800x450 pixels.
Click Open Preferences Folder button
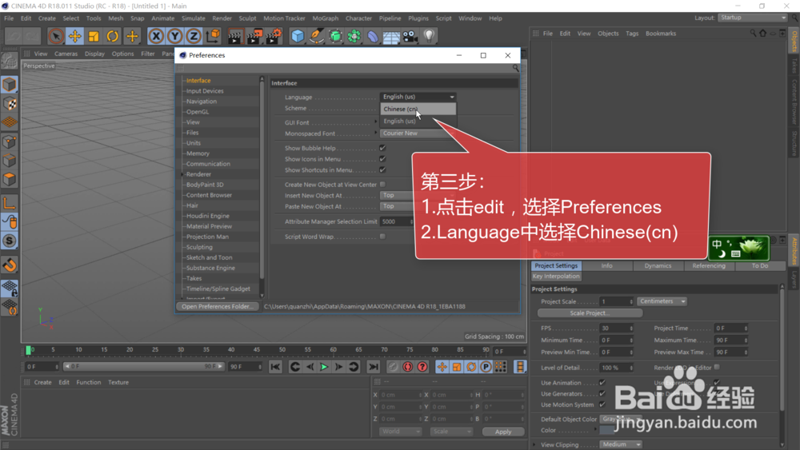click(218, 306)
